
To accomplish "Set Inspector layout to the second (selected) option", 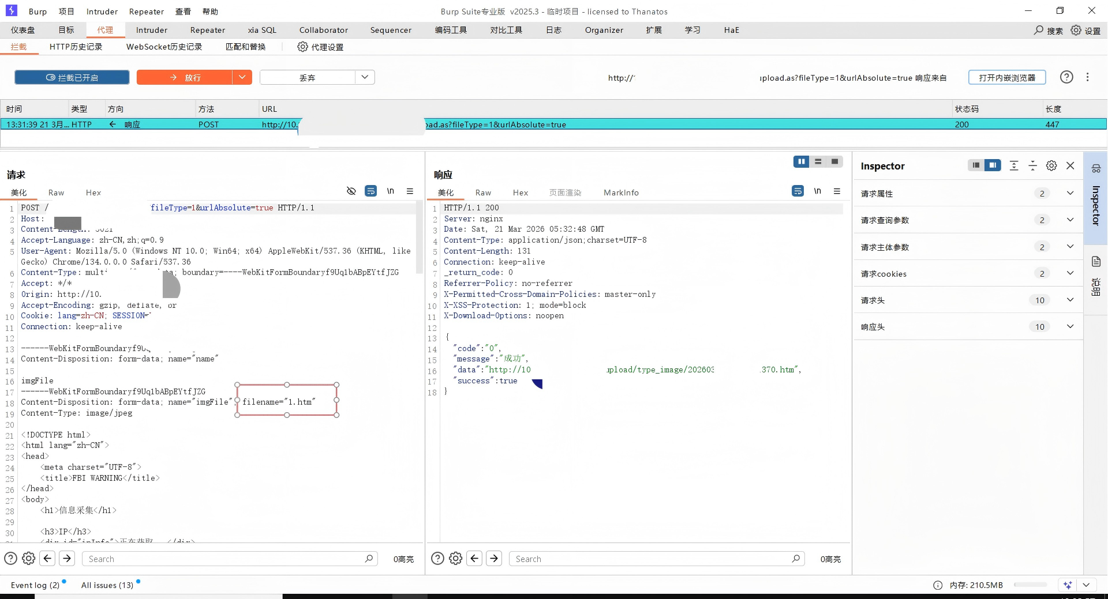I will [993, 165].
